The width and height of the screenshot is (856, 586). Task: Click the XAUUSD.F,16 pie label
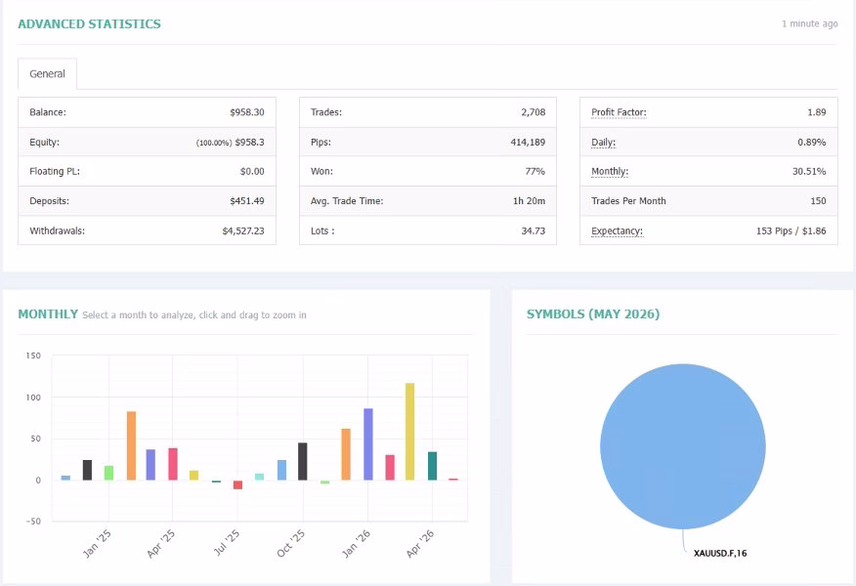click(720, 553)
